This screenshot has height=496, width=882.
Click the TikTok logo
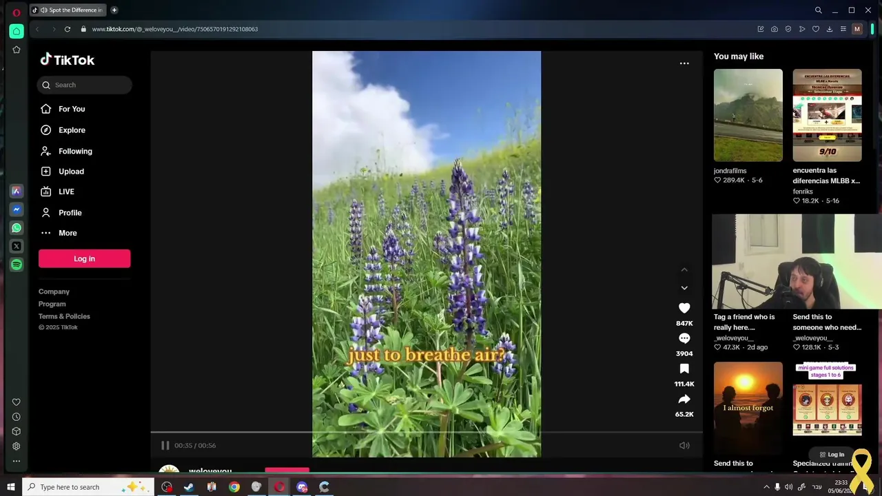tap(68, 60)
